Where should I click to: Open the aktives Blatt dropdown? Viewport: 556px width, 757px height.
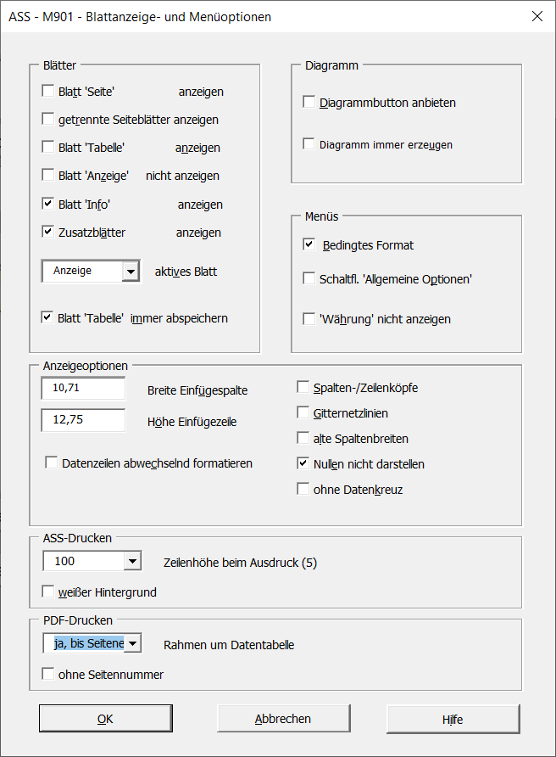tap(131, 272)
